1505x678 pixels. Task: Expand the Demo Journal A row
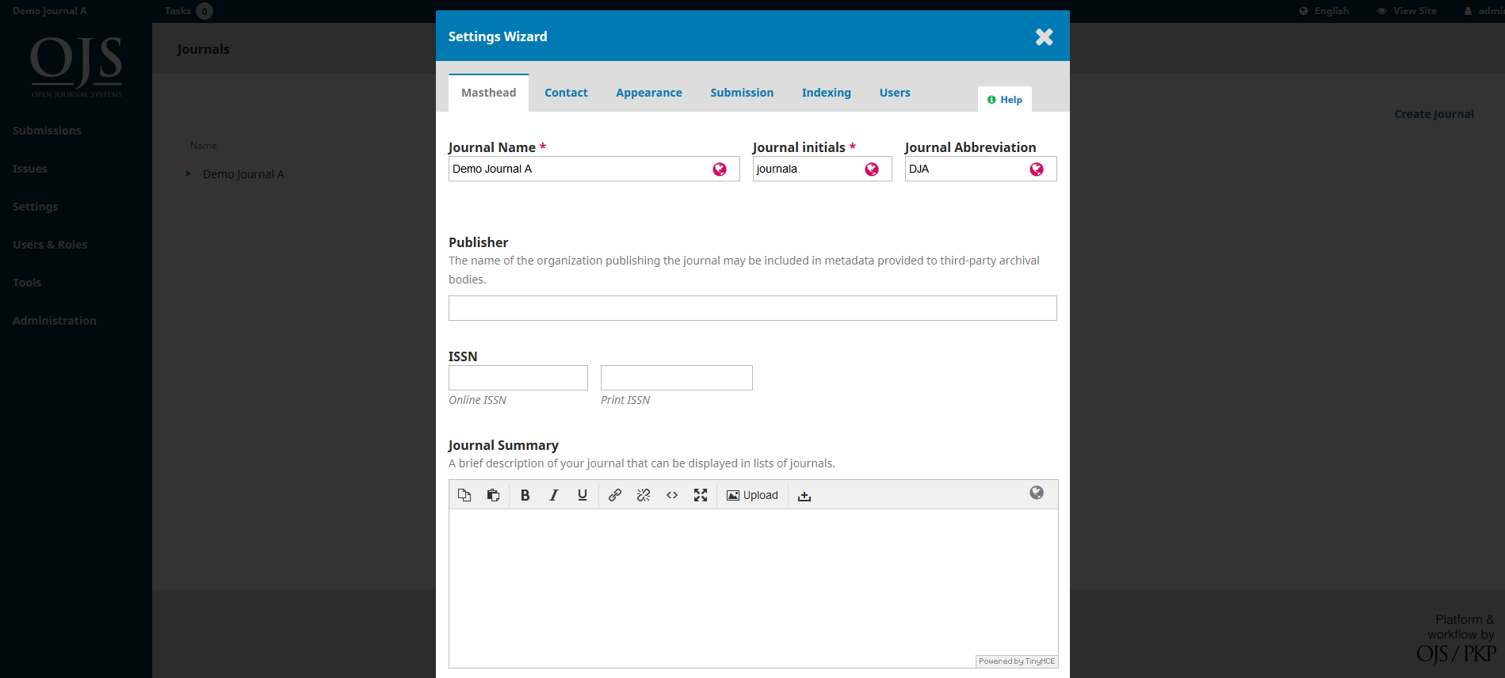pyautogui.click(x=188, y=173)
